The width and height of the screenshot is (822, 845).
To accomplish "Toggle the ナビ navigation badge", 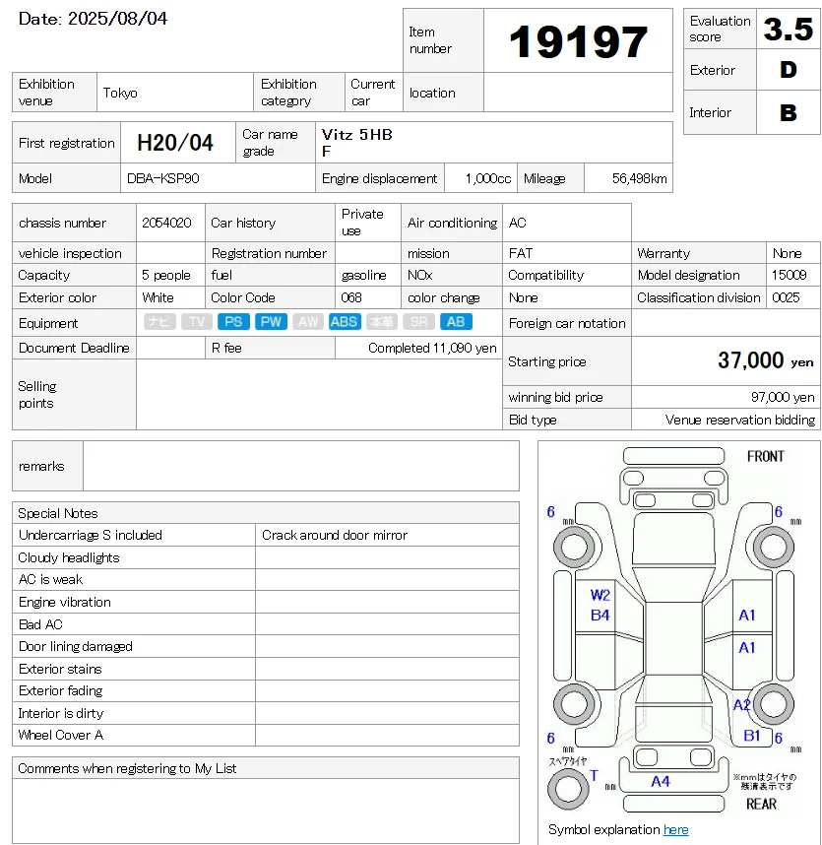I will coord(158,321).
